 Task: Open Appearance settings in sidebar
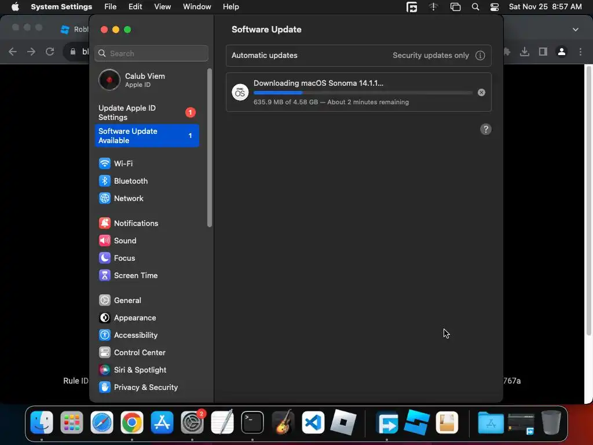(x=147, y=318)
